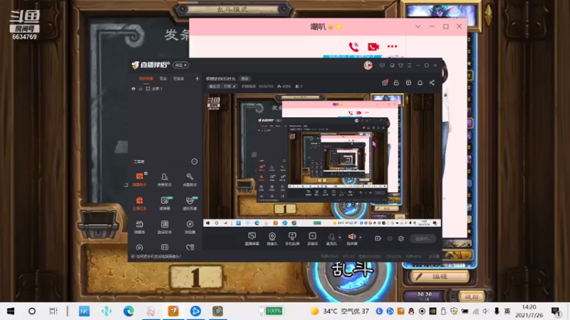Open the person-silhouette tool in toolbox
Viewport: 570px width, 320px height.
(x=165, y=179)
